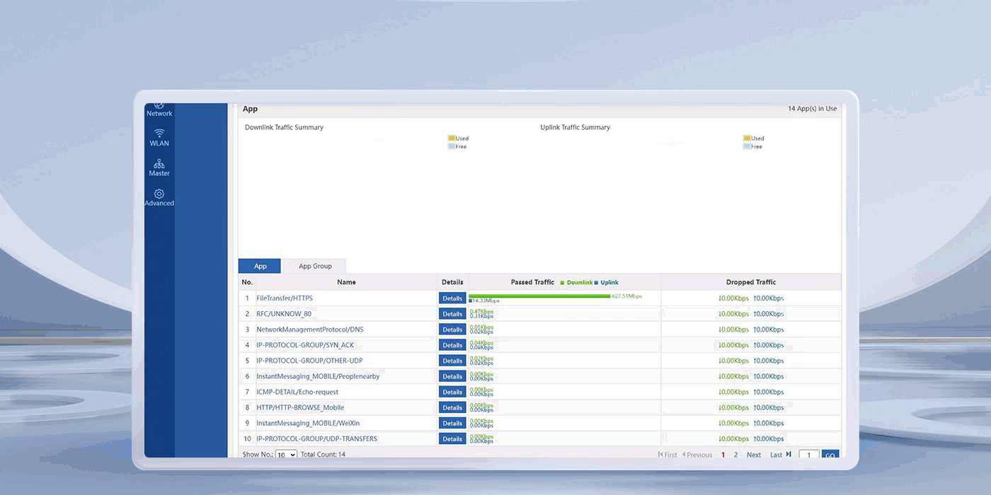
Task: Open the Show No. rows dropdown
Action: click(286, 455)
